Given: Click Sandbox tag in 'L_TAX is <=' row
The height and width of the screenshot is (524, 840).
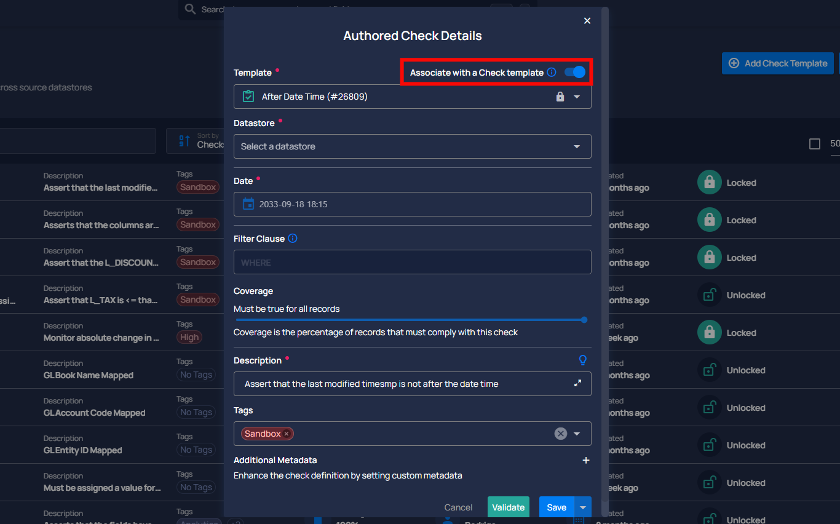Looking at the screenshot, I should [x=198, y=300].
